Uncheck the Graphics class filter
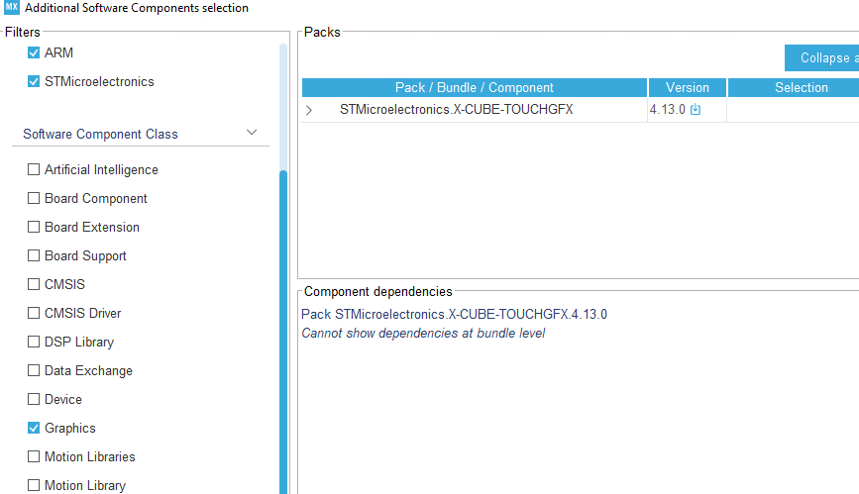 click(x=34, y=428)
